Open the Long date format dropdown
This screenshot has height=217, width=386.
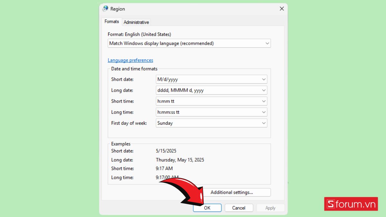[211, 90]
